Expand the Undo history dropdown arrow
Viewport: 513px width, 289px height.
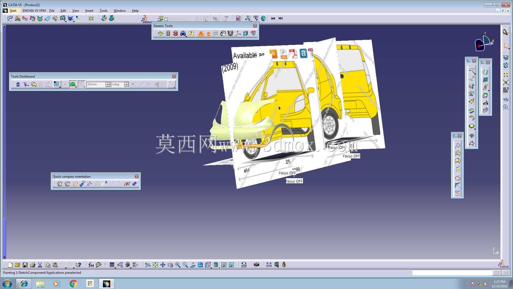click(x=66, y=268)
